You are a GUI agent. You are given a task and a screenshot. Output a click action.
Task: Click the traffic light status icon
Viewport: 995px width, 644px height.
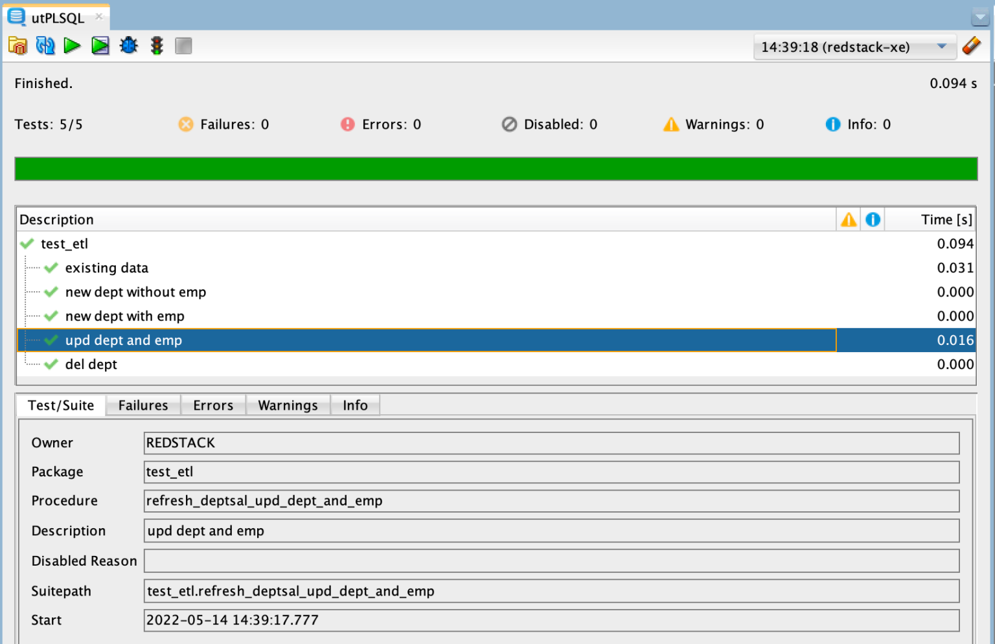(x=156, y=45)
